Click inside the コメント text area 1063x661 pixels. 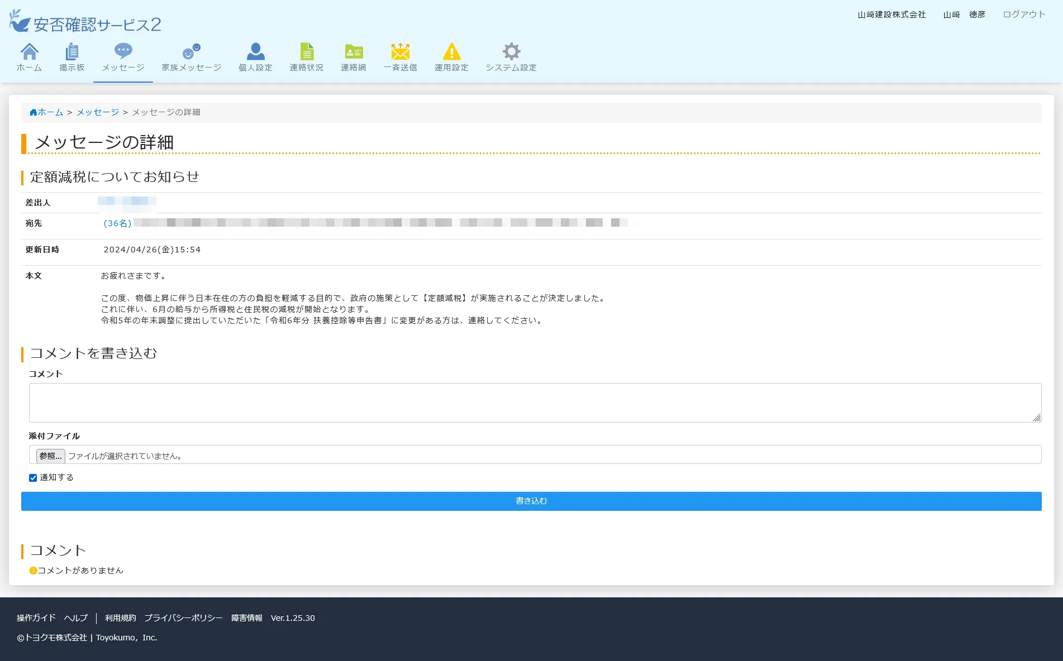point(531,402)
